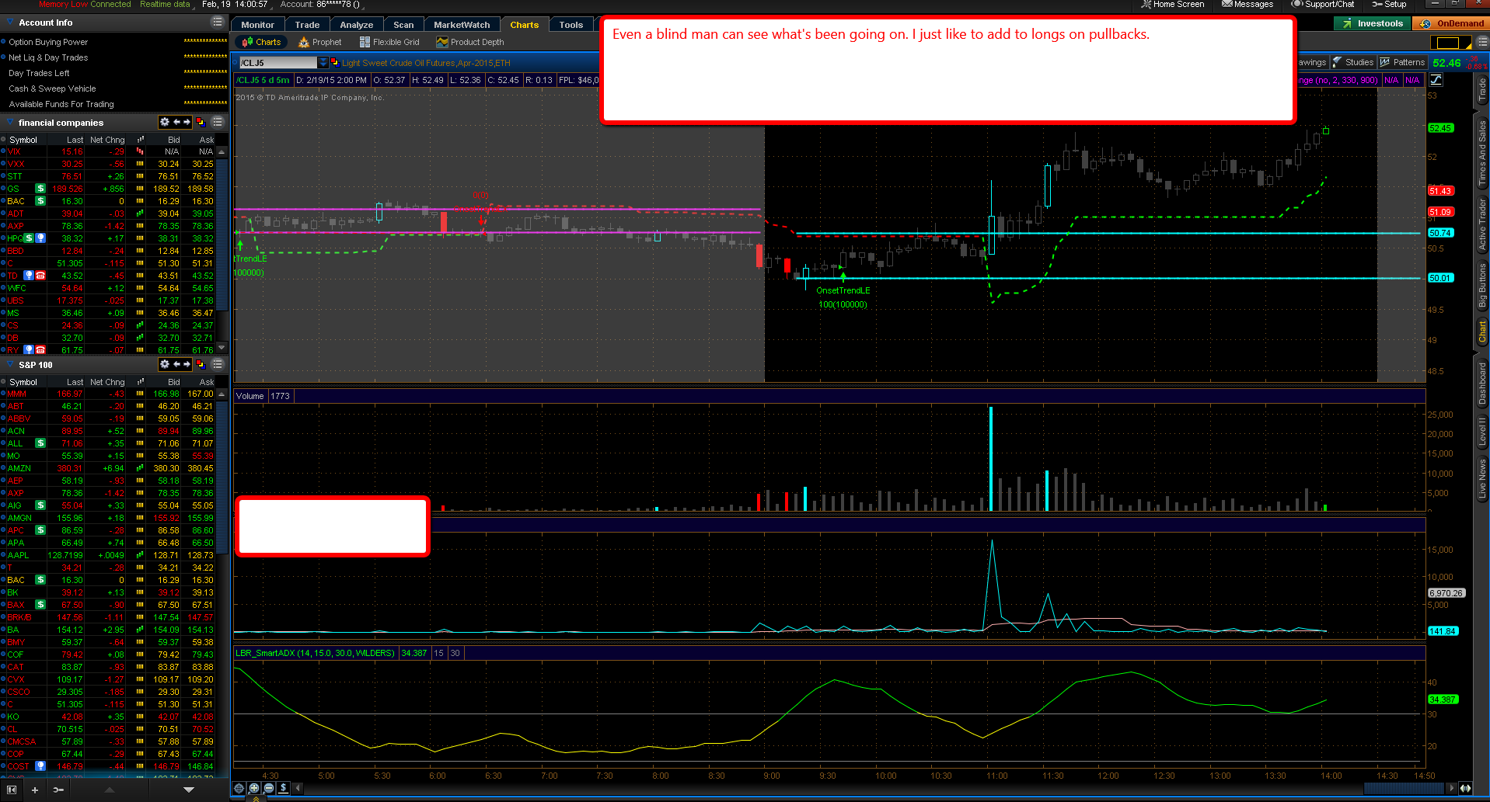1490x802 pixels.
Task: Collapse the Account Info section
Action: [10, 23]
